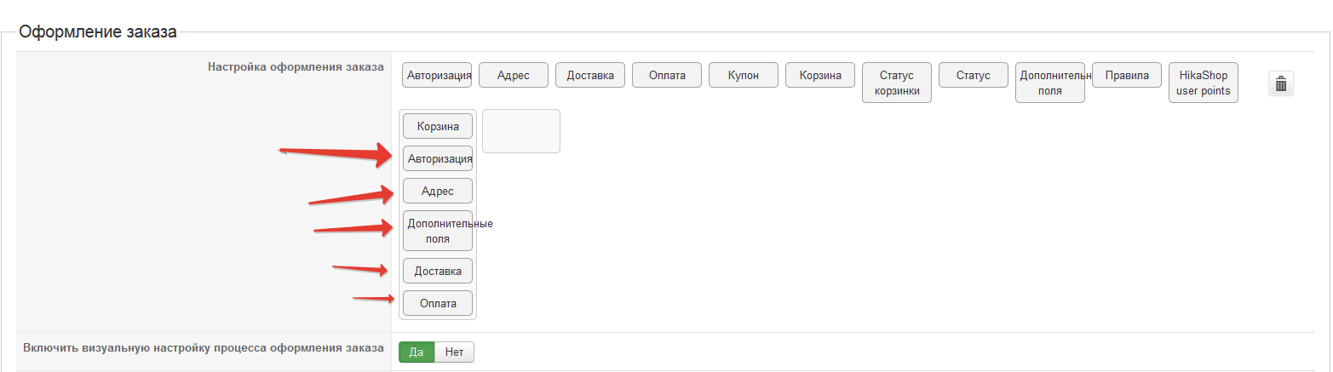Select 'Адрес' block in top row
This screenshot has width=1333, height=372.
coord(514,75)
